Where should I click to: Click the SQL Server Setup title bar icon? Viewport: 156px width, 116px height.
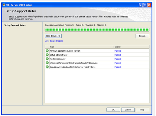tap(4, 5)
